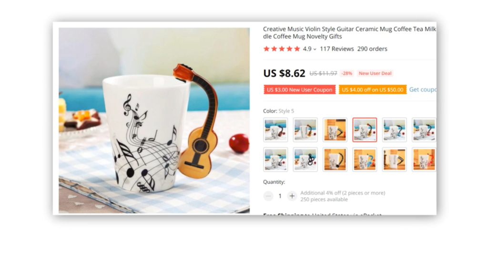Decrease quantity with the minus button
Viewport: 488px width, 253px height.
(268, 196)
